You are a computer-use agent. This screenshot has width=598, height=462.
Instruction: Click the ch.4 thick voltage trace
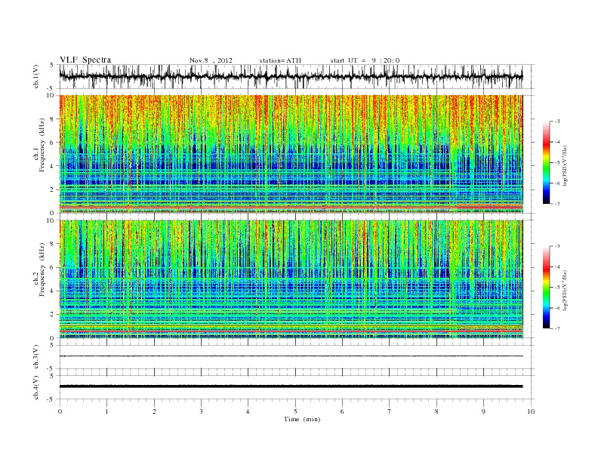[x=291, y=387]
